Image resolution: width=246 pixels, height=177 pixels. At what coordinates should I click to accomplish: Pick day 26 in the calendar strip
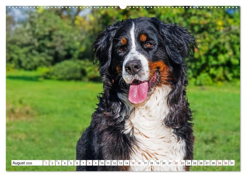point(201,163)
